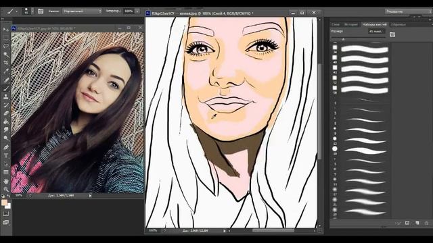
Task: Open background color picker swatch
Action: point(9,206)
